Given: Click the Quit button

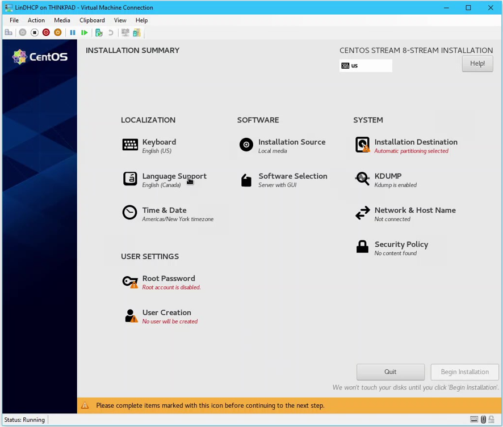Looking at the screenshot, I should (x=391, y=371).
